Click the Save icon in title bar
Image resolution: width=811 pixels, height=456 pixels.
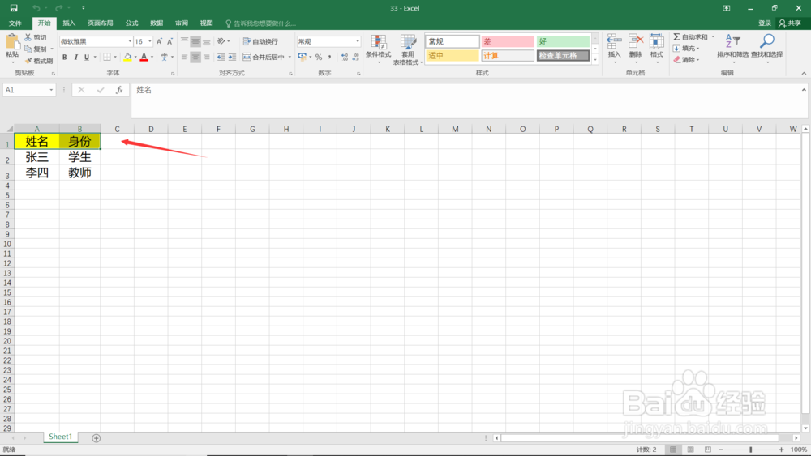[14, 8]
